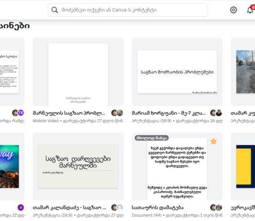Click the purple TK collaborator avatar

(21, 113)
